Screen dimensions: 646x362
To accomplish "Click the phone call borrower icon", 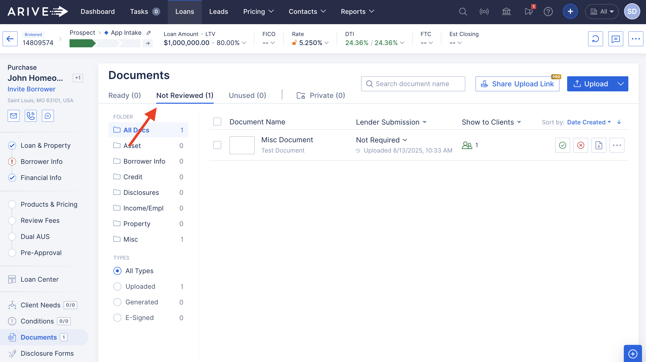I will pyautogui.click(x=31, y=116).
